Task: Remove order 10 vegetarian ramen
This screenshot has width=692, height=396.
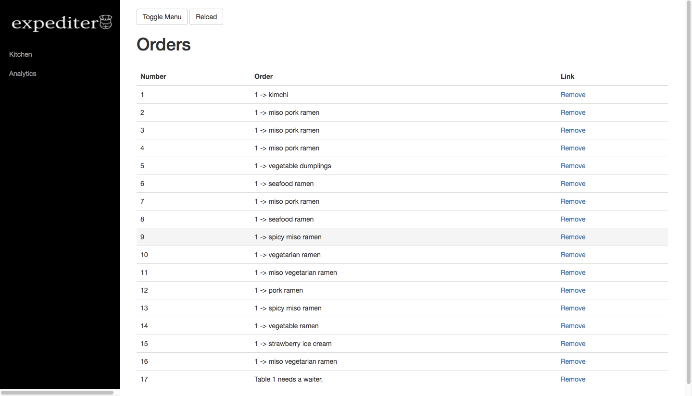Action: 573,255
